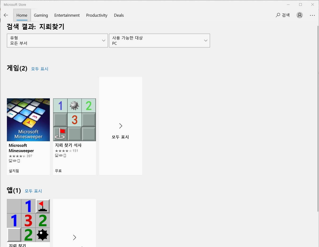Viewport: 319px width, 247px height.
Task: Open the Entertainment tab
Action: pos(67,15)
